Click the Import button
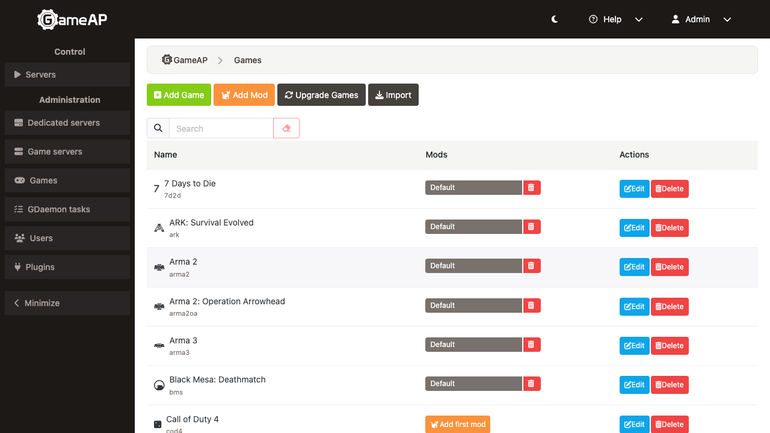The image size is (770, 433). pos(393,95)
